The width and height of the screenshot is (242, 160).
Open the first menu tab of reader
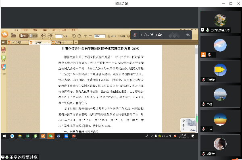(17, 30)
